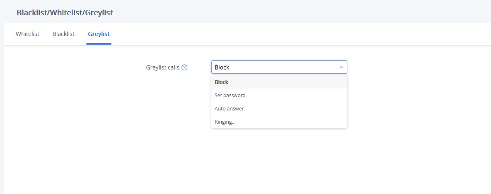Pick Auto answer in the list

(x=279, y=109)
